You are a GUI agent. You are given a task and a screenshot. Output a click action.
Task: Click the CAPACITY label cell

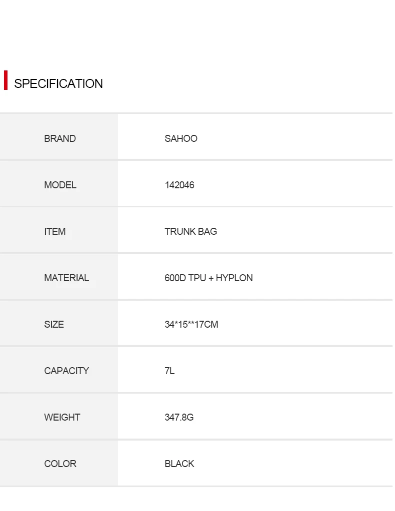point(66,371)
